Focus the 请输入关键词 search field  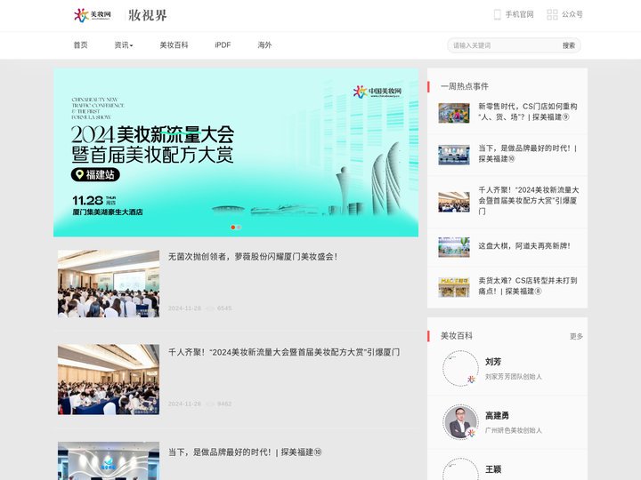503,45
